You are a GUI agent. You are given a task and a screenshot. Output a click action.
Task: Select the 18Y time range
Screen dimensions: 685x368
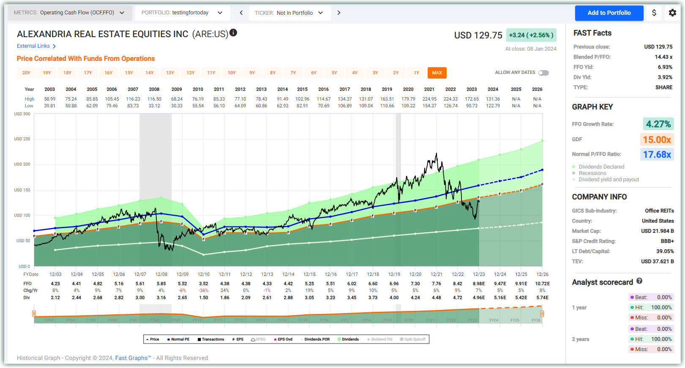tap(67, 73)
